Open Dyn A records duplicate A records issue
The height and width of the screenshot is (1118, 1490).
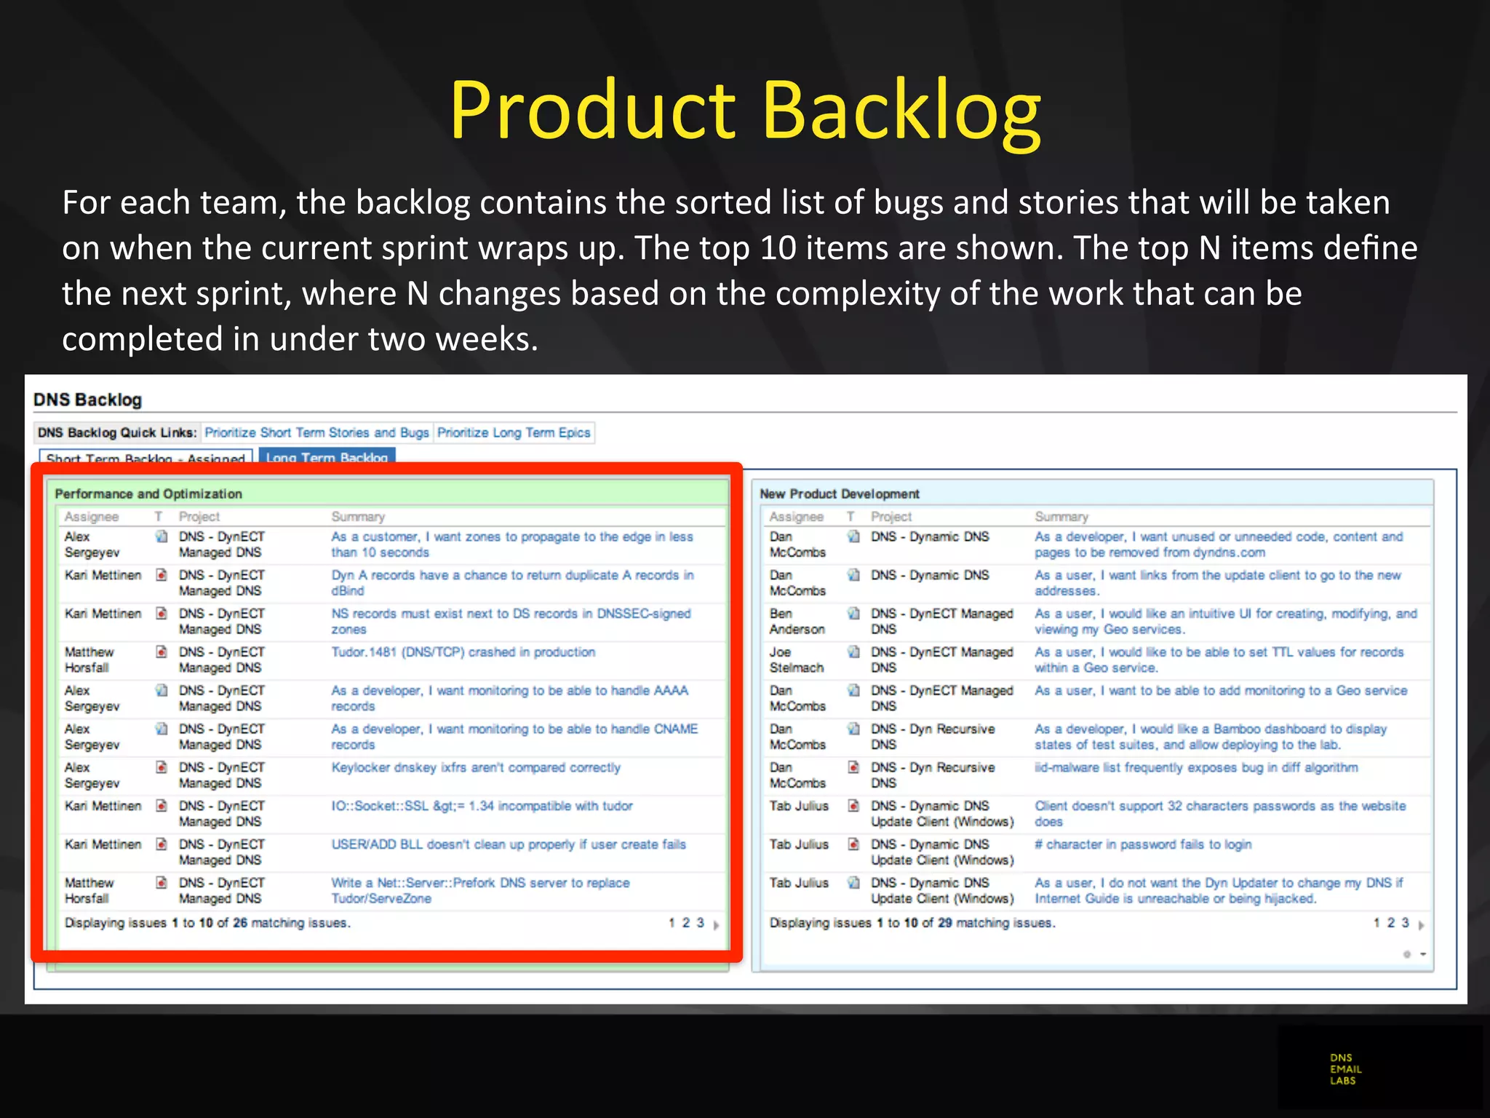(x=513, y=583)
